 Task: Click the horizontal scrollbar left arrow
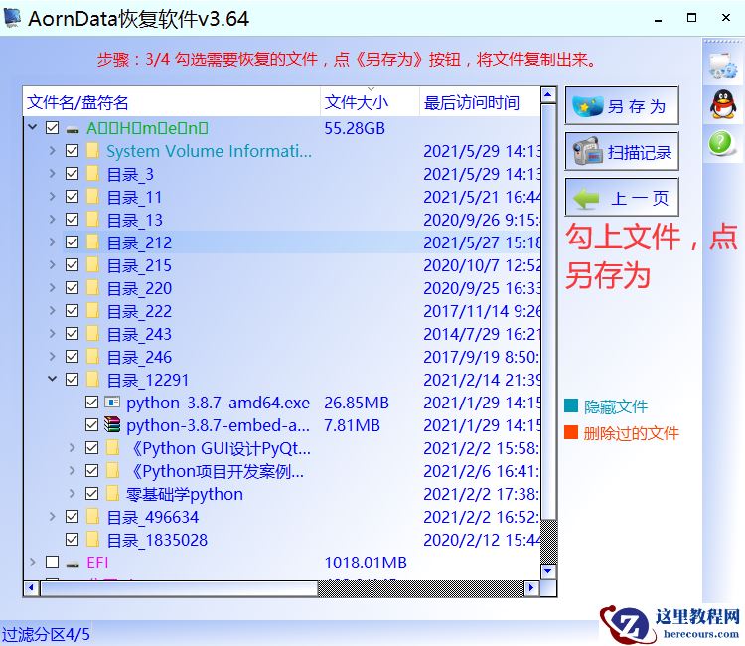(x=32, y=588)
